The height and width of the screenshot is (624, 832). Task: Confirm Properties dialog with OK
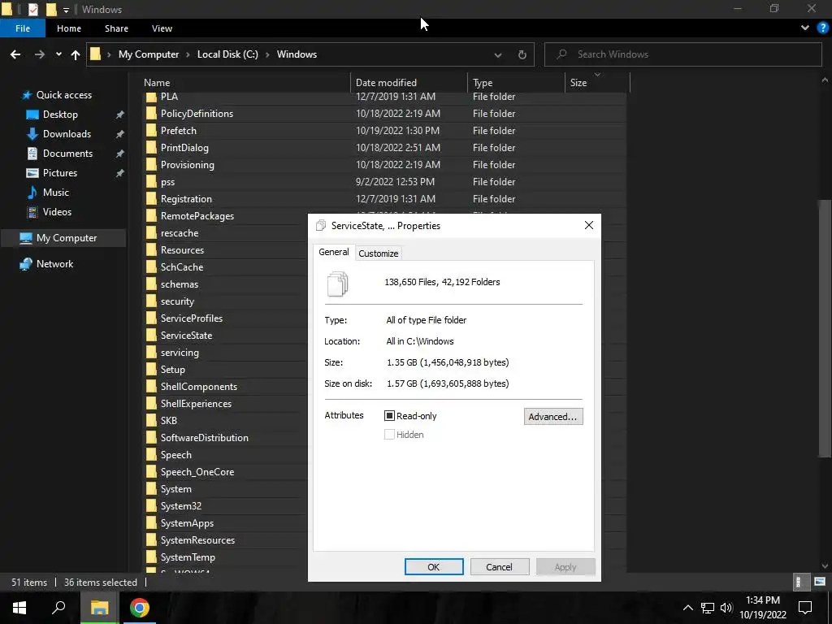434,566
